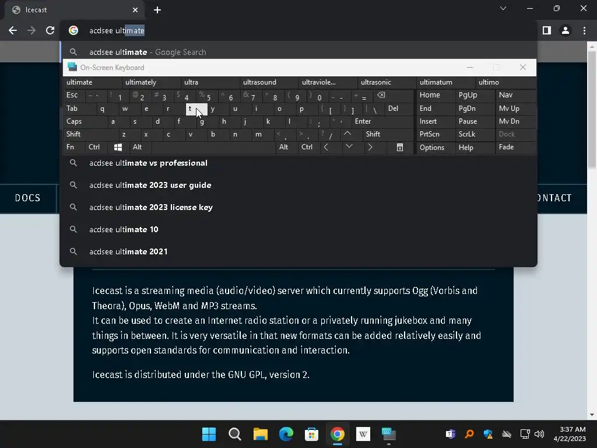Pick the 'ultrasonic' word prediction

(x=387, y=82)
